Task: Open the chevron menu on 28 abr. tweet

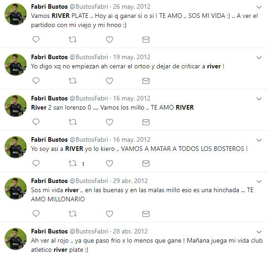Action: coord(259,232)
